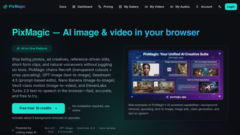Go to Dashboard
Image resolution: width=240 pixels, height=135 pixels.
click(x=85, y=7)
